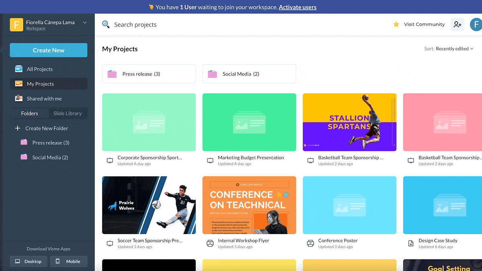The image size is (482, 271).
Task: Open the Stallion Spartans basketball project thumbnail
Action: (349, 122)
